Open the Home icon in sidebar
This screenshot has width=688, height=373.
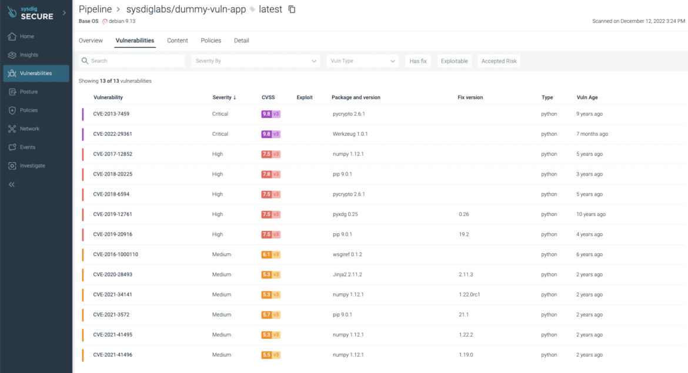click(12, 36)
